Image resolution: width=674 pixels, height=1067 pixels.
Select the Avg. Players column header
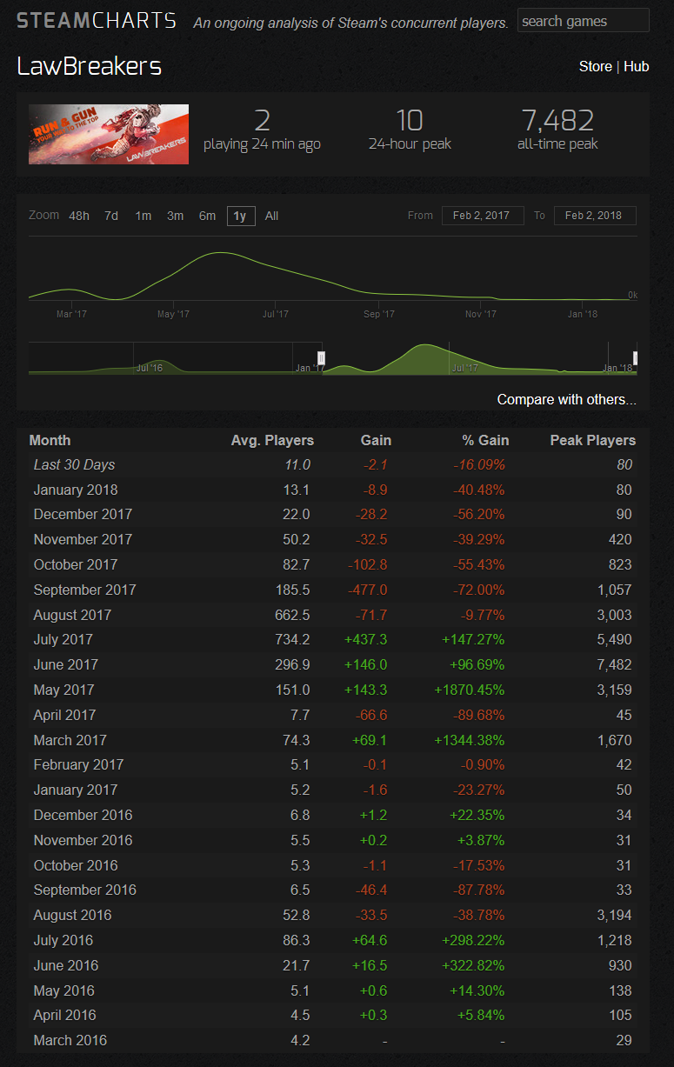tap(272, 440)
